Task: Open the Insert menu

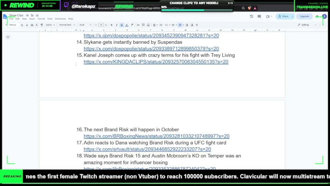Action: click(32, 19)
